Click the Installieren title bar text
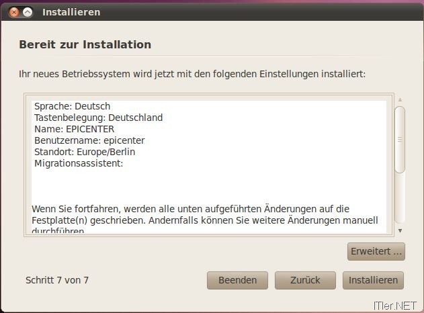 tap(71, 12)
